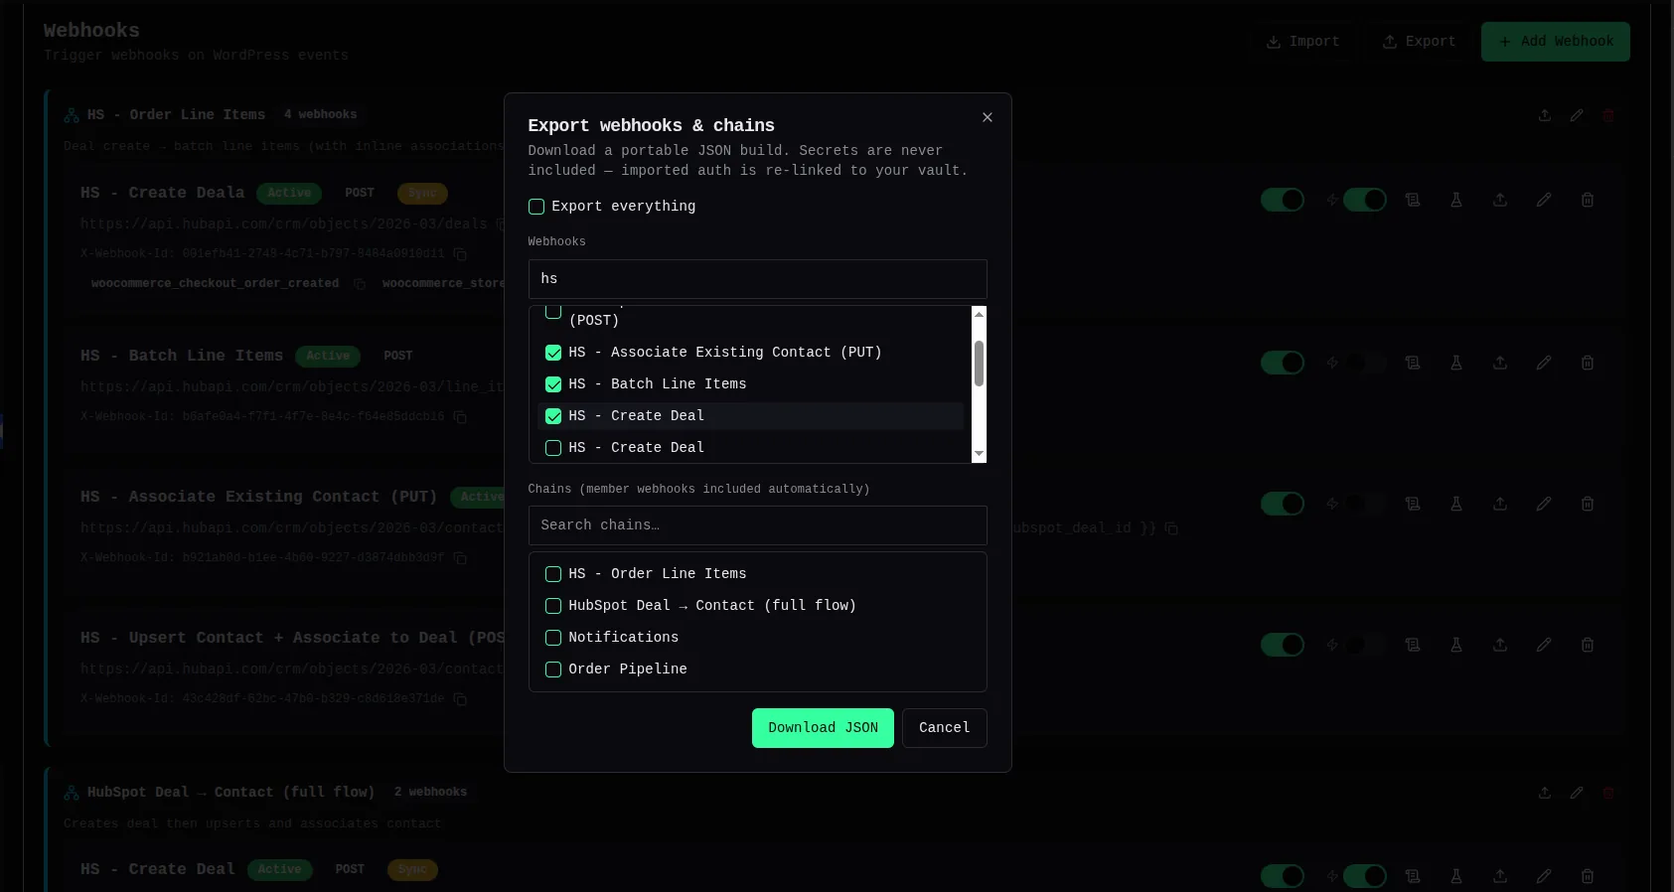This screenshot has width=1674, height=892.
Task: Copy X-Webhook-Id of Upsert Contact webhook
Action: pos(460,699)
